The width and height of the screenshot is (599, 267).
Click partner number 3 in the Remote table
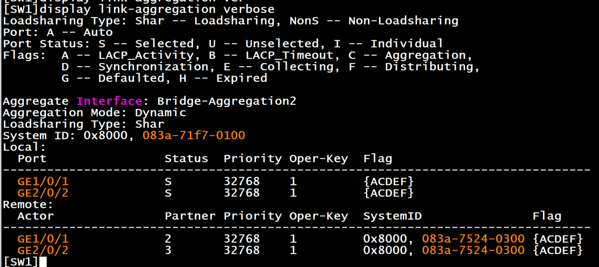pyautogui.click(x=168, y=250)
